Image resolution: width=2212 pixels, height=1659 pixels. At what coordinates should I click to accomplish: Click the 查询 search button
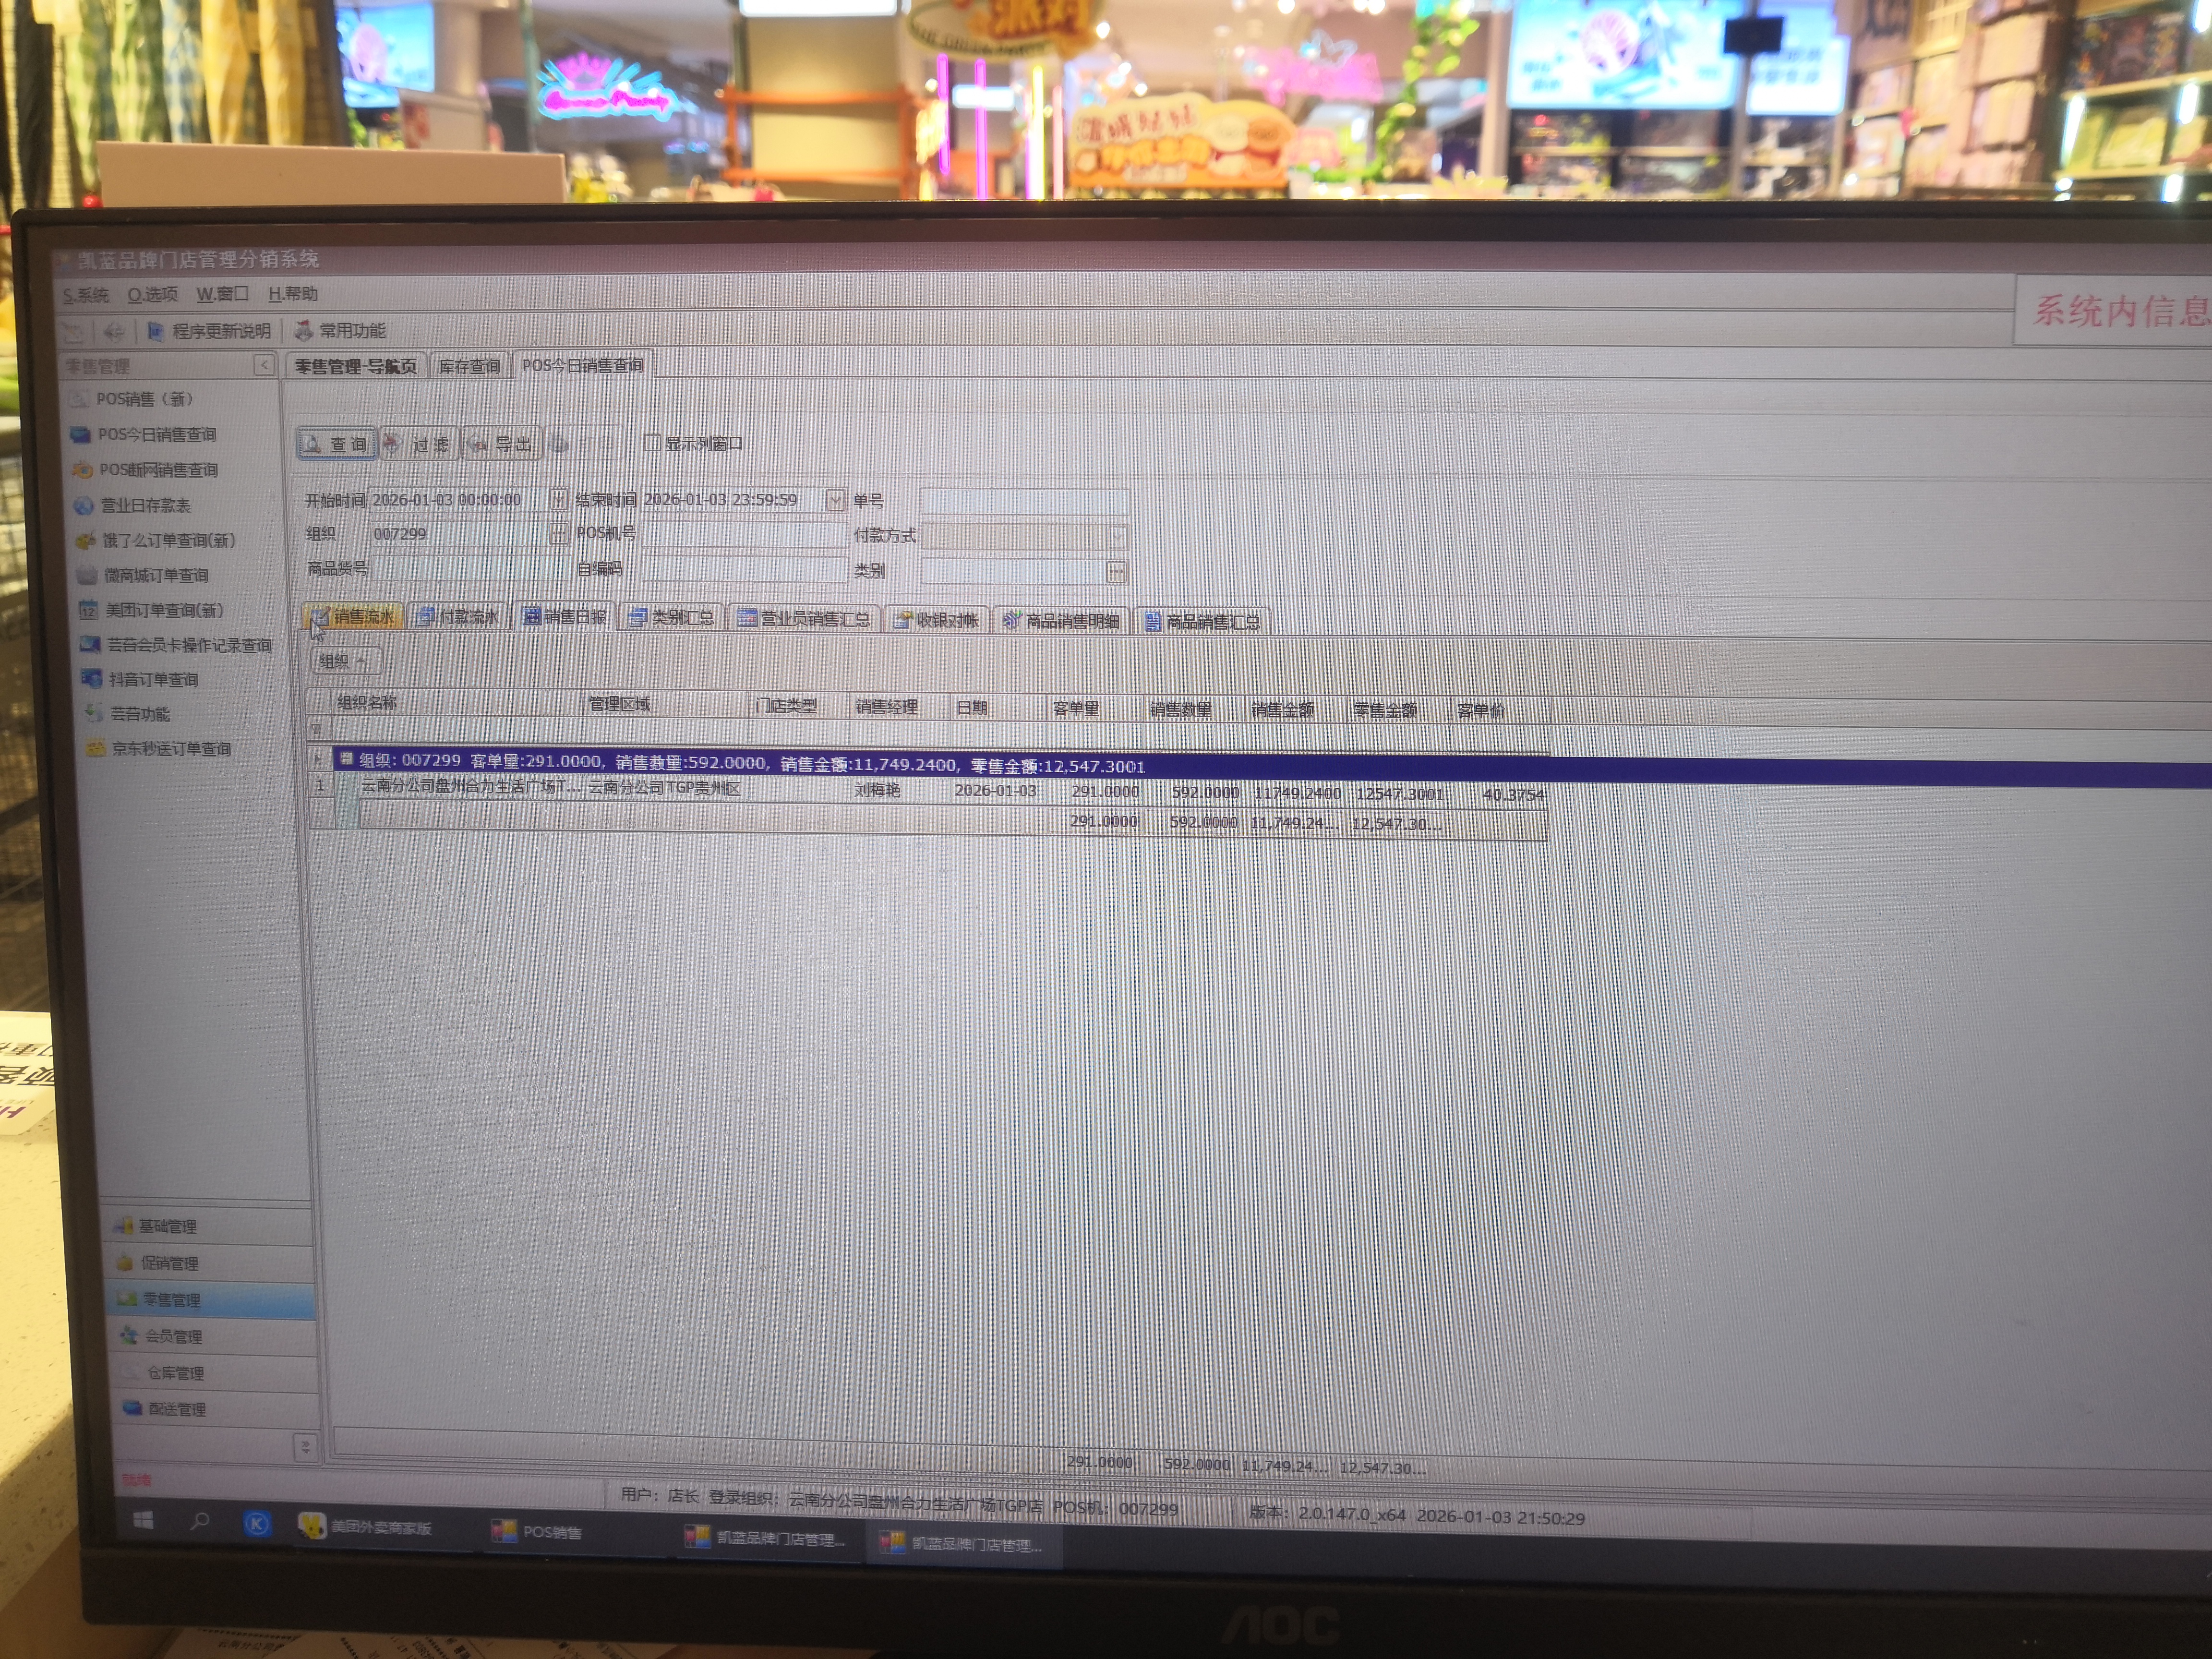336,443
